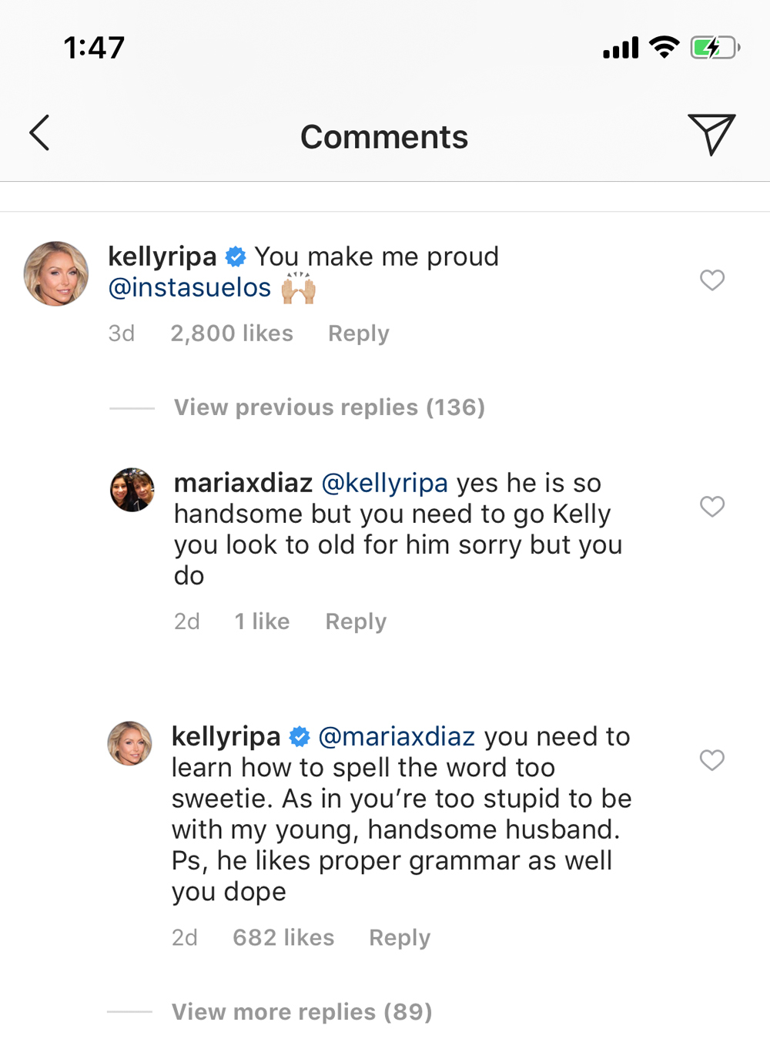View the 2,800 likes on the top comment
The image size is (770, 1062).
pos(231,333)
